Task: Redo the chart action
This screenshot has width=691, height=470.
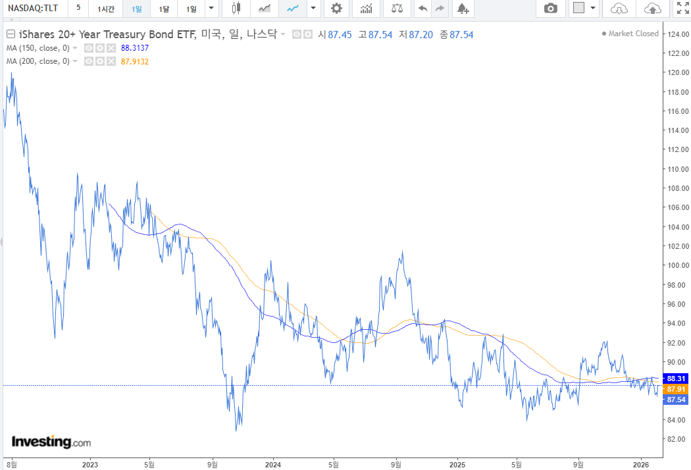Action: click(x=440, y=9)
